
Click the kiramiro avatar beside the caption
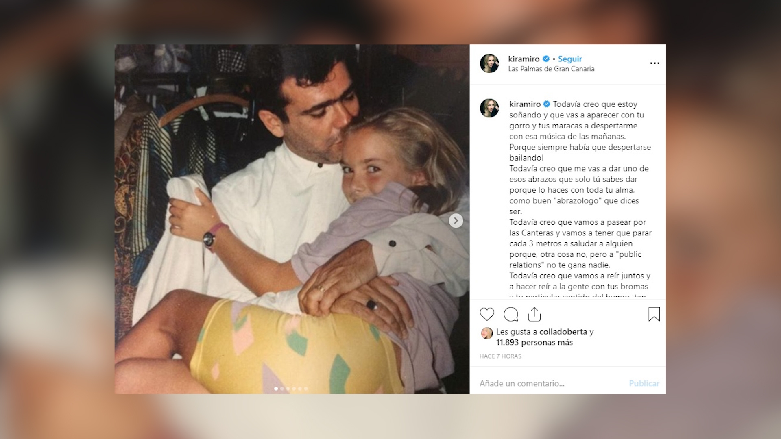(489, 108)
